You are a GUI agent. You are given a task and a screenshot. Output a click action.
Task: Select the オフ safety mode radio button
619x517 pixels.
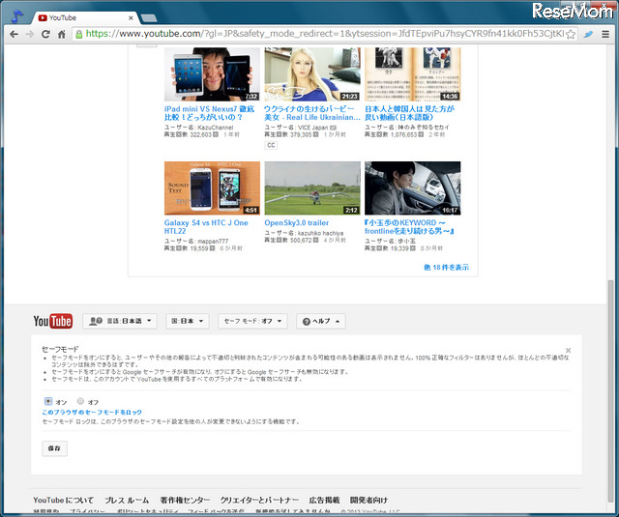[80, 401]
